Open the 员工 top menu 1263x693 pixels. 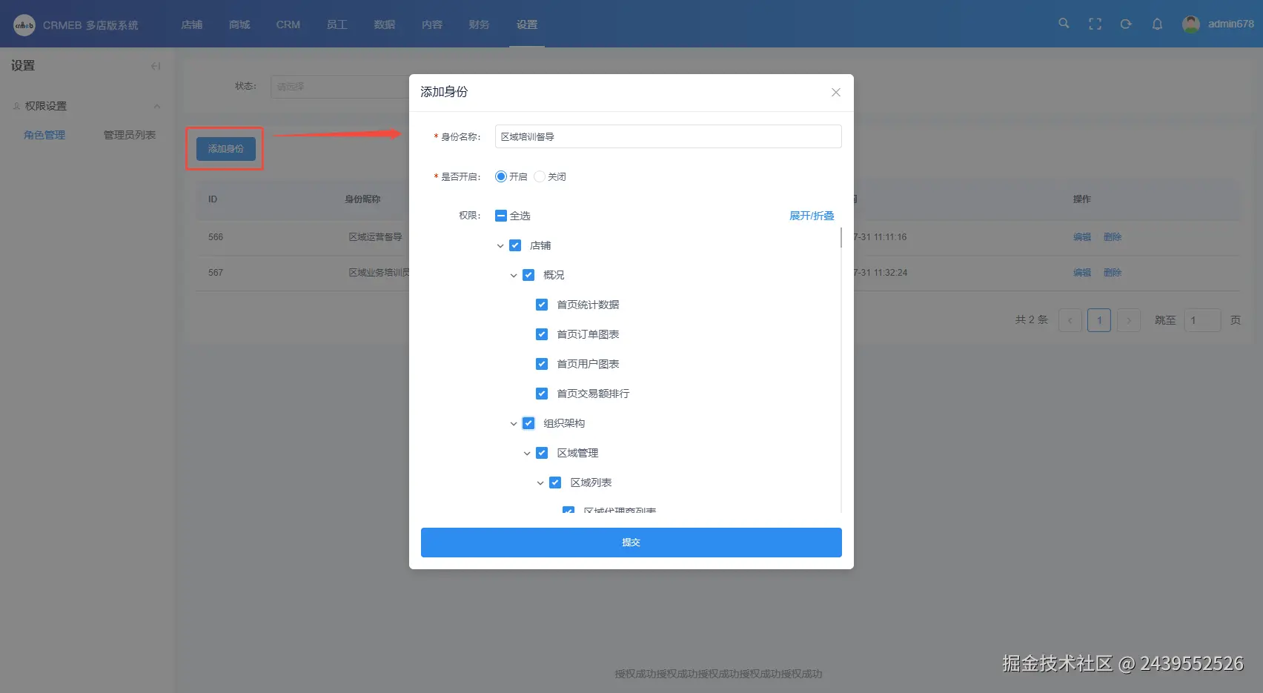click(337, 24)
